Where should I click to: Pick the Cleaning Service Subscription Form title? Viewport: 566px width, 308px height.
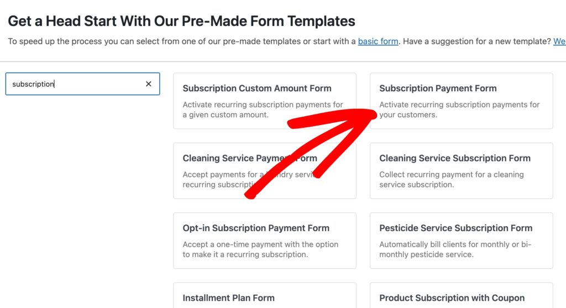[x=455, y=158]
